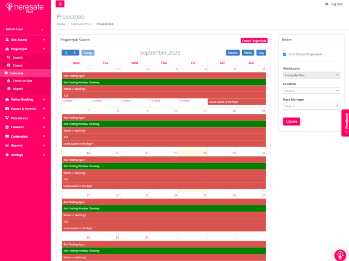The height and width of the screenshot is (261, 349).
Task: Open the Location search dropdown
Action: click(311, 91)
